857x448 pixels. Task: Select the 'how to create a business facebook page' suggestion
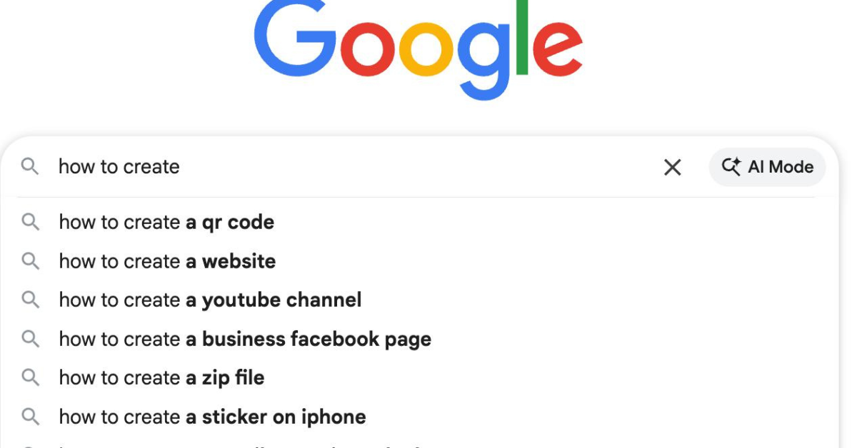coord(245,339)
